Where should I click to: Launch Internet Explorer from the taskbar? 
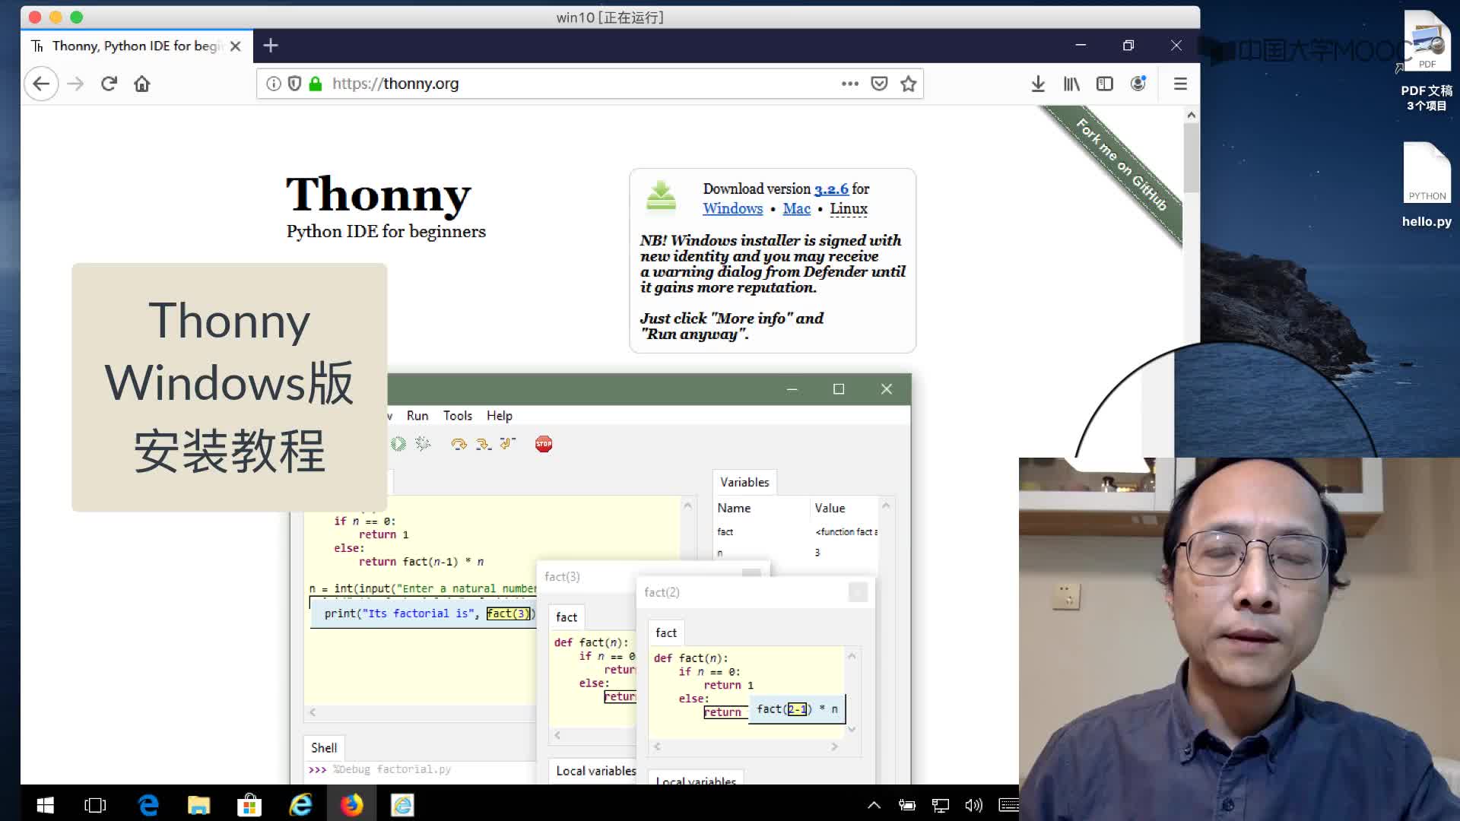[300, 805]
